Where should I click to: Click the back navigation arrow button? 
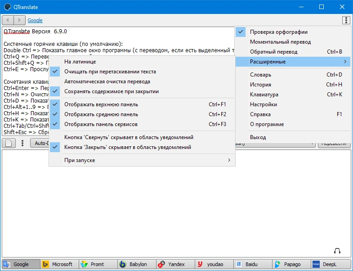pyautogui.click(x=8, y=20)
